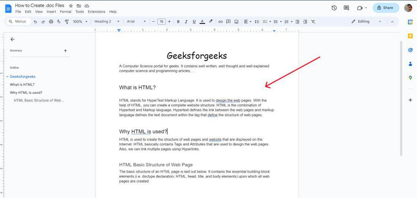Jump to 'What is HTML?' outline entry
The image size is (417, 198).
coord(22,85)
